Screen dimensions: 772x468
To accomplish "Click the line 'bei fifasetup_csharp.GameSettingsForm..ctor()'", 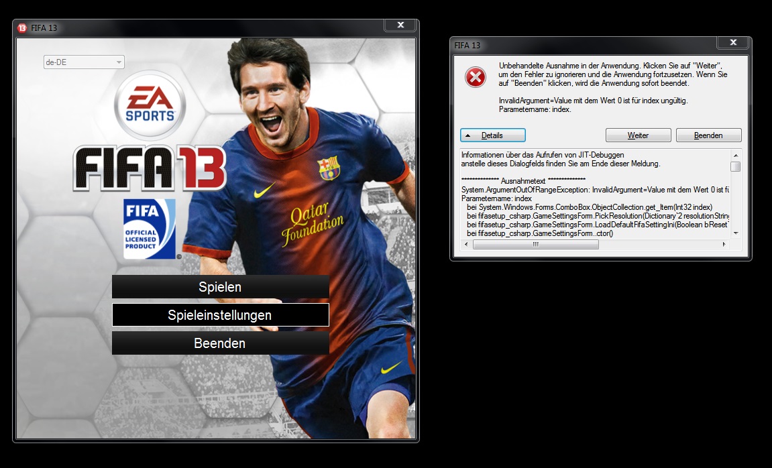I will [540, 233].
